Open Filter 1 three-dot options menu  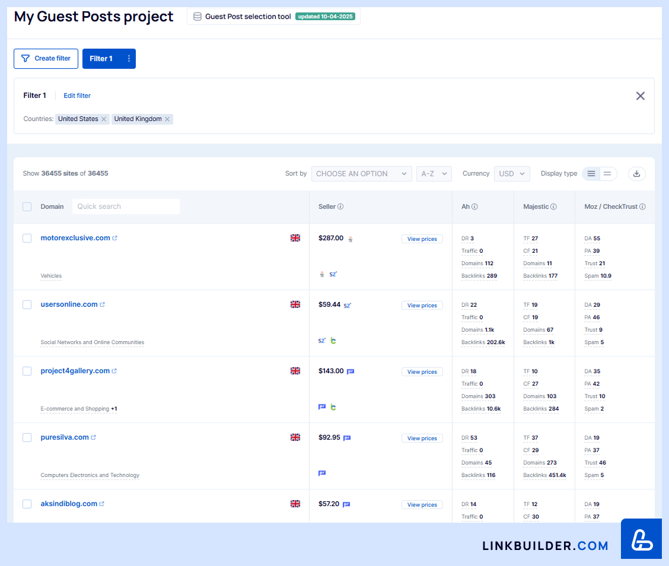coord(129,59)
